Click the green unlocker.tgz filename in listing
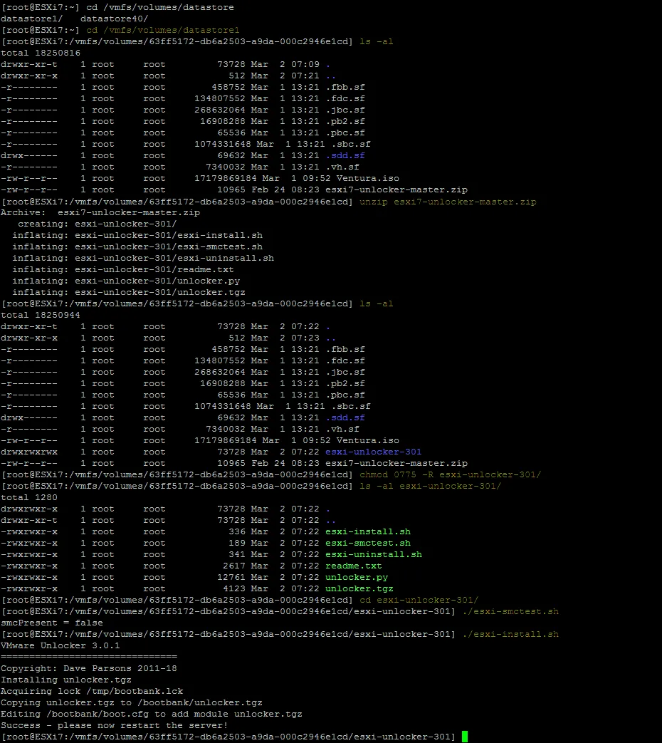The image size is (662, 743). [x=359, y=588]
